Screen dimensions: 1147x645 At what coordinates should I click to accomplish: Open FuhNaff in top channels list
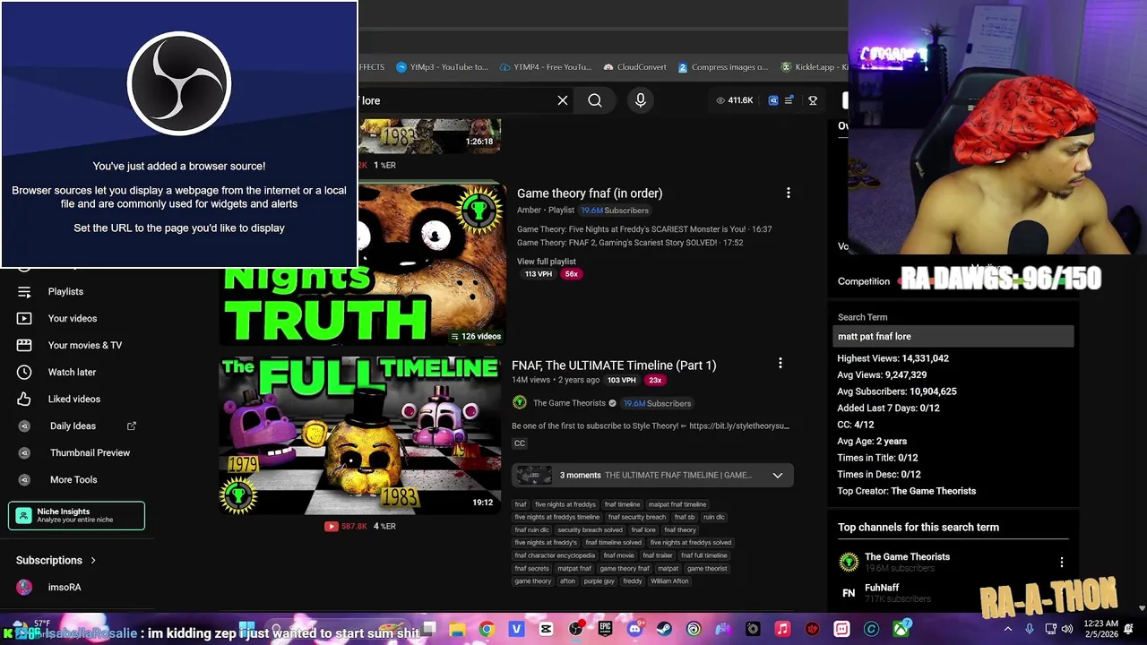point(882,588)
